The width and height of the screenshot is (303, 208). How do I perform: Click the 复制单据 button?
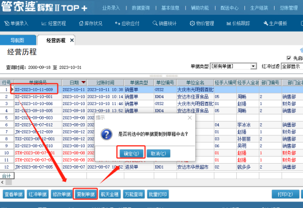tap(85, 194)
